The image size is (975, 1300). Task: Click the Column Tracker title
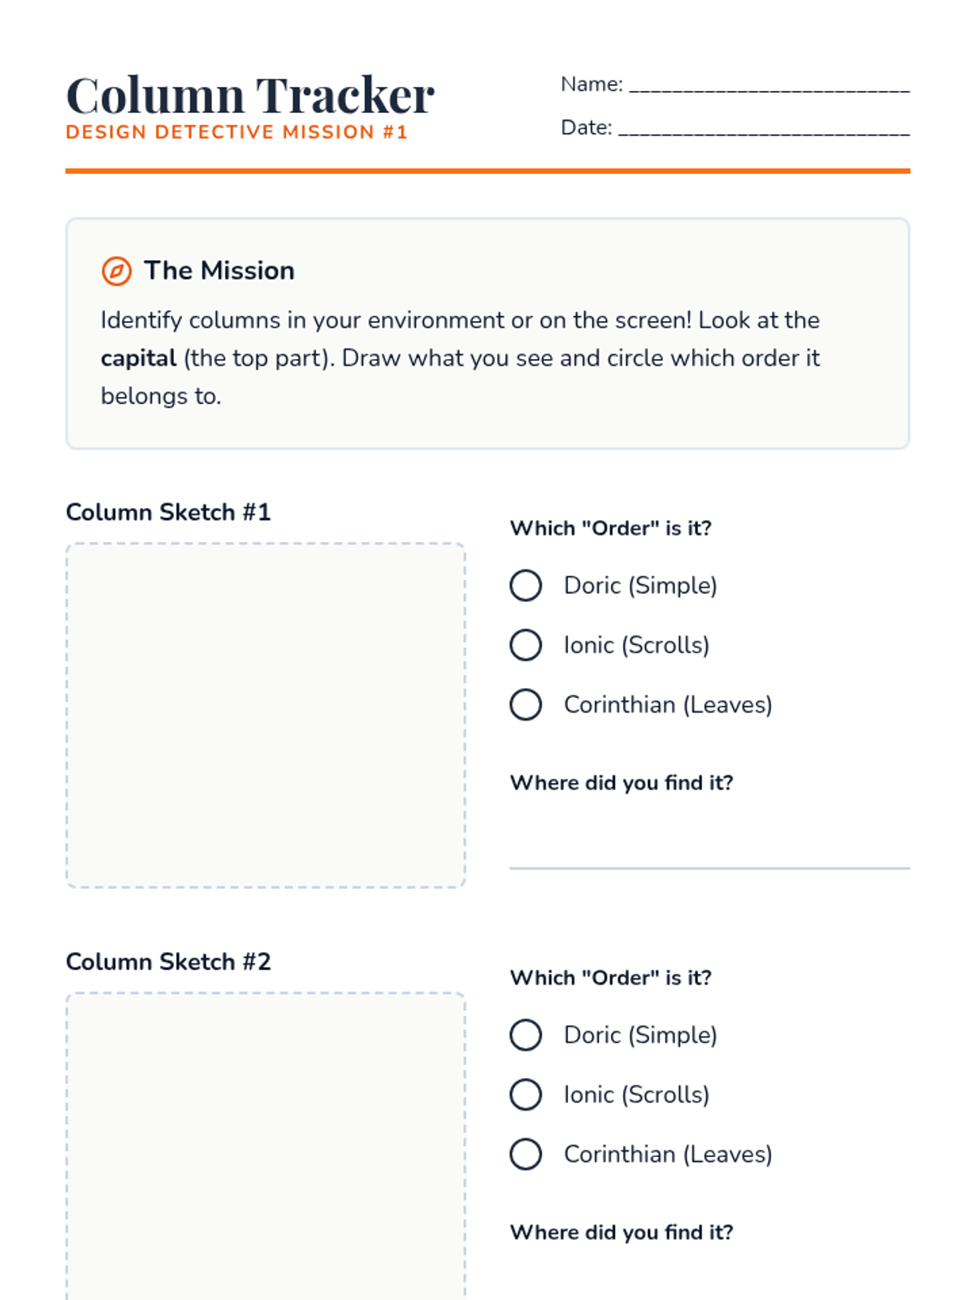tap(250, 95)
